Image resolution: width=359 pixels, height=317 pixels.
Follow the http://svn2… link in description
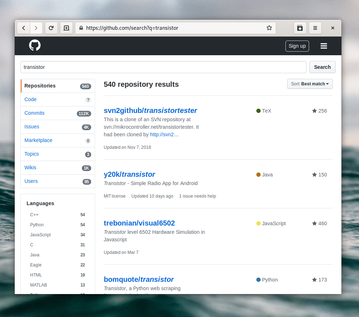164,134
